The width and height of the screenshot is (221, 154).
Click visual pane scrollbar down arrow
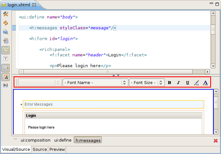pyautogui.click(x=216, y=132)
